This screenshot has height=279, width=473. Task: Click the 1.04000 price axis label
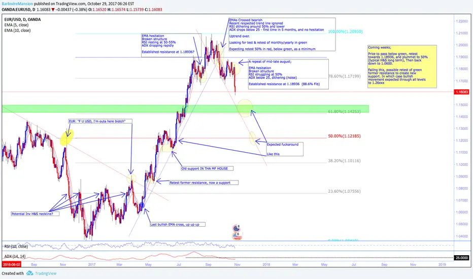click(x=461, y=236)
